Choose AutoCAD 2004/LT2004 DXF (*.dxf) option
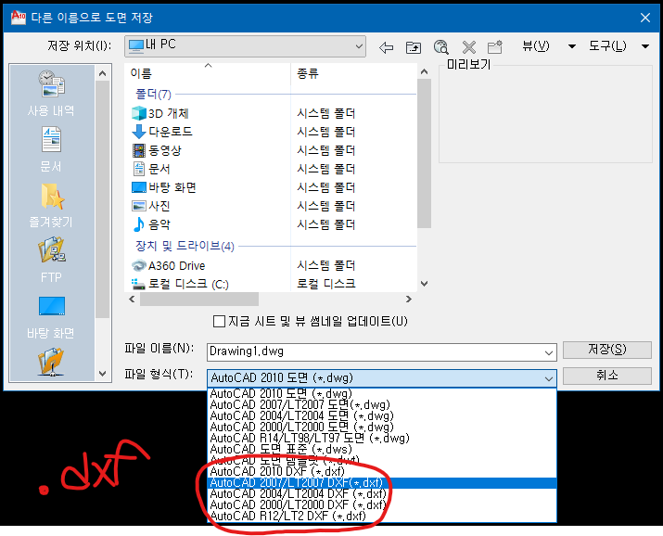This screenshot has width=663, height=536. coord(382,493)
